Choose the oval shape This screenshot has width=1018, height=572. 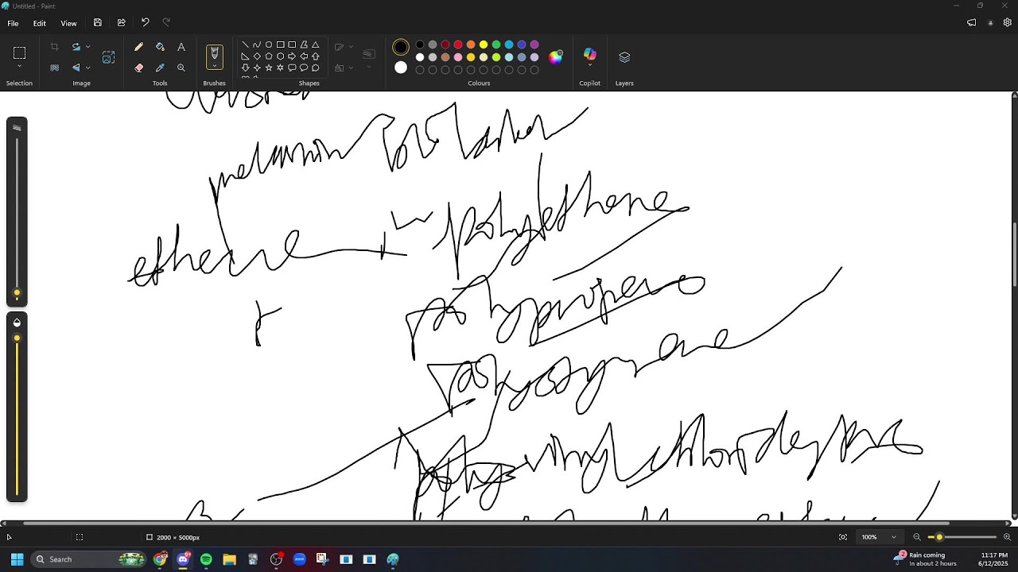click(x=269, y=44)
